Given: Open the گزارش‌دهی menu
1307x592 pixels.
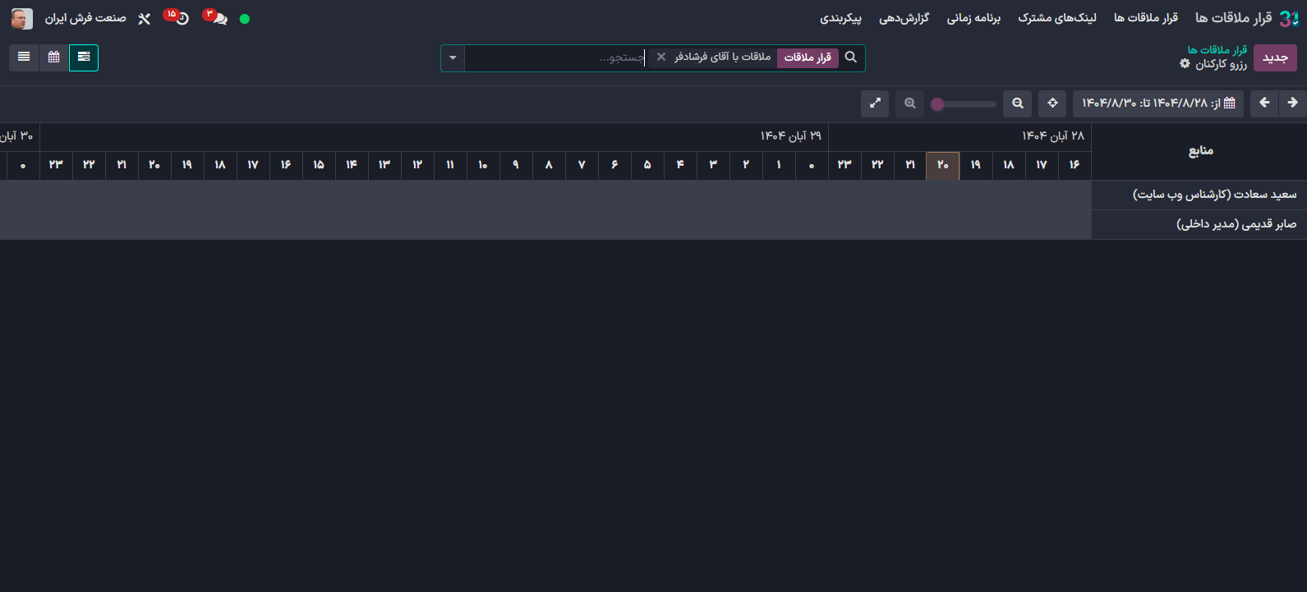Looking at the screenshot, I should (x=904, y=18).
